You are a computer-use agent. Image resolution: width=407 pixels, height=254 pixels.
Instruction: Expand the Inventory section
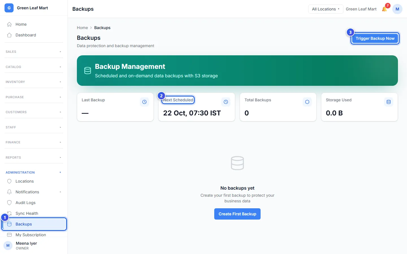(x=34, y=82)
